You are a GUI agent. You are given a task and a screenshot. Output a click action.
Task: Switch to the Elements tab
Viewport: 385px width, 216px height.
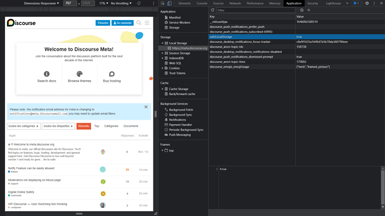[184, 3]
